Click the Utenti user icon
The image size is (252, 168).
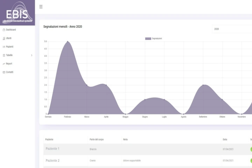pos(4,38)
